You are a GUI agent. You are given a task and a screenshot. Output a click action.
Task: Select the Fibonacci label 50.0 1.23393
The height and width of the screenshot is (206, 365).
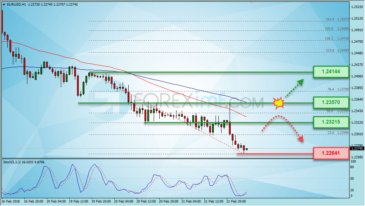(338, 111)
